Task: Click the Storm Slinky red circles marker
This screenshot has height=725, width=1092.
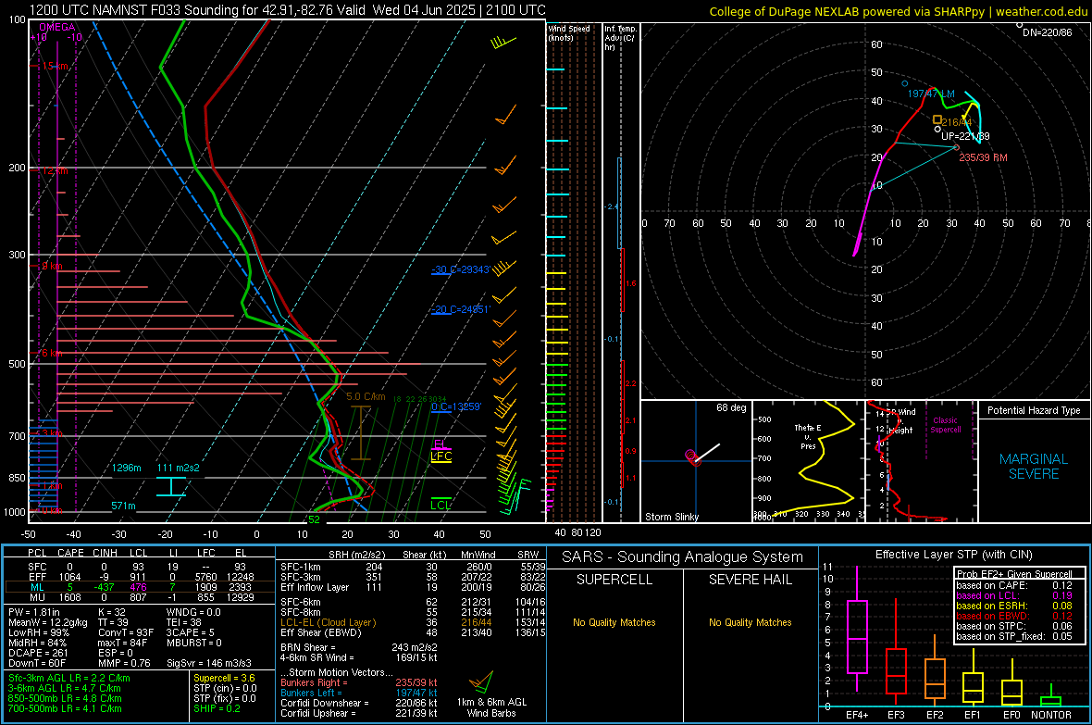Action: (x=691, y=456)
